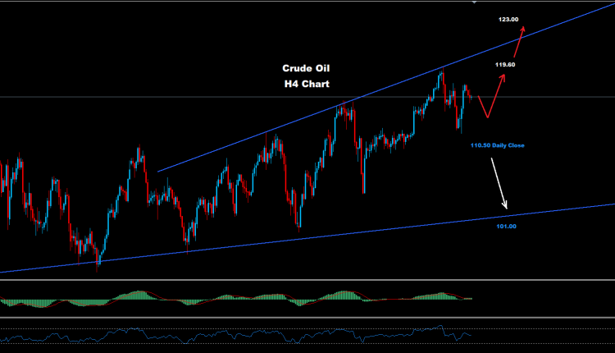615x353 pixels.
Task: Select the Crude Oil title text
Action: point(306,68)
